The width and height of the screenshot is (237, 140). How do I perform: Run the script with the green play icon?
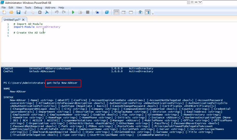pyautogui.click(x=73, y=12)
